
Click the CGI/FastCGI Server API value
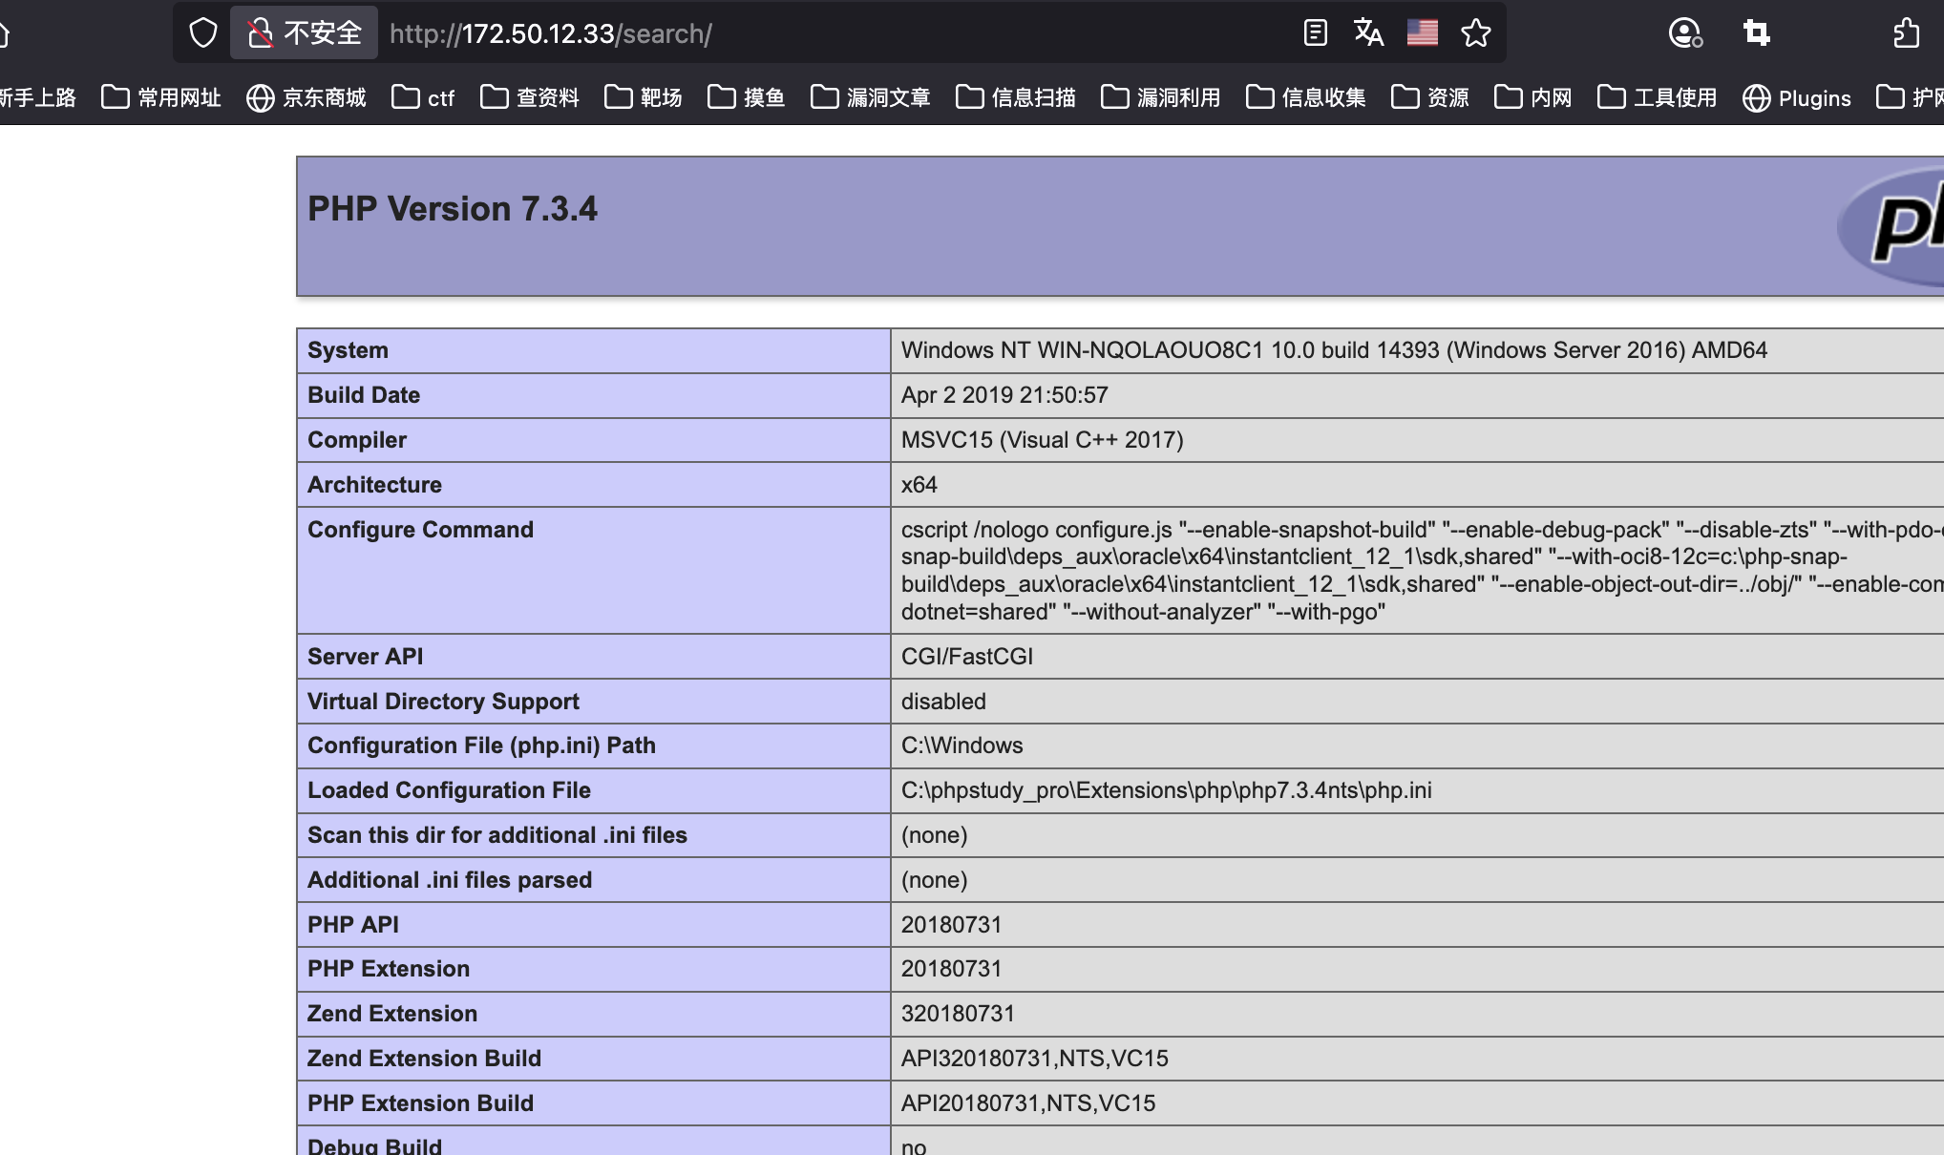(x=967, y=657)
